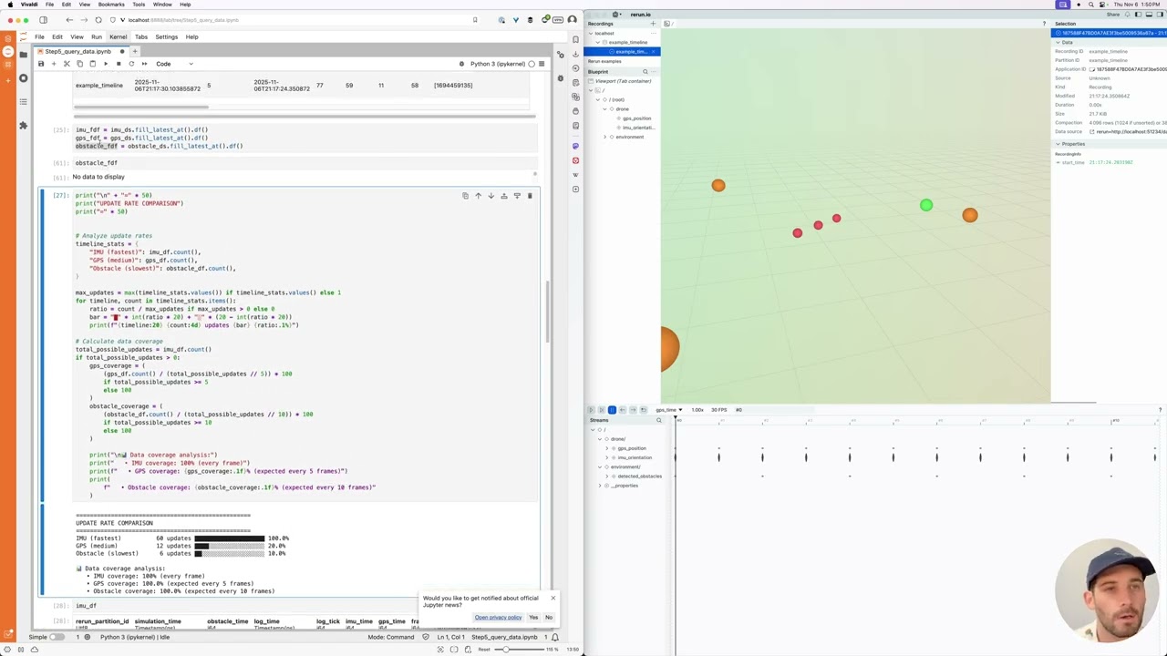
Task: Open JupyterLab Run menu
Action: 97,36
